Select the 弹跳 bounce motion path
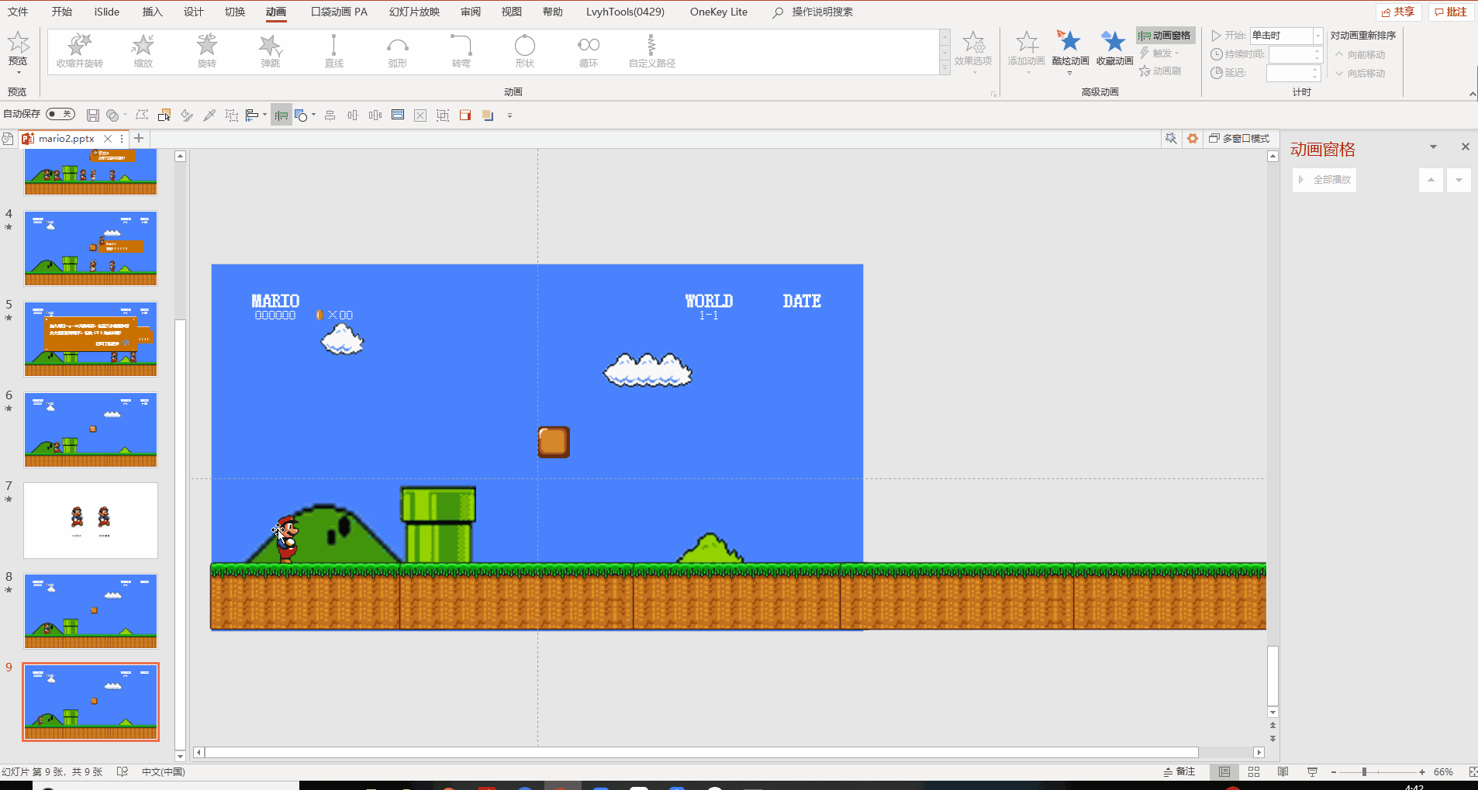 pos(270,51)
